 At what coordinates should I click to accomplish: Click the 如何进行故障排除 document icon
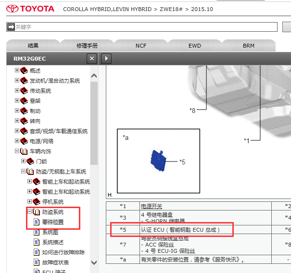pyautogui.click(x=37, y=252)
